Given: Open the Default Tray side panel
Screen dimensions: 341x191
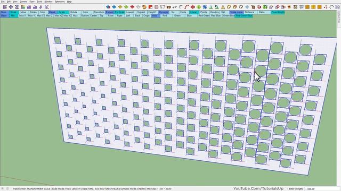Looking at the screenshot, I should point(339,18).
